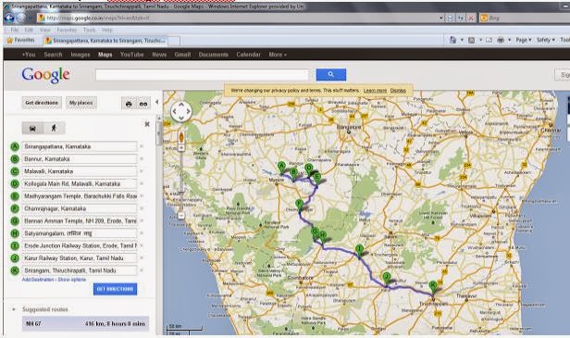Screen dimensions: 570x338
Task: Click the gray Get directions button
Action: (x=42, y=103)
